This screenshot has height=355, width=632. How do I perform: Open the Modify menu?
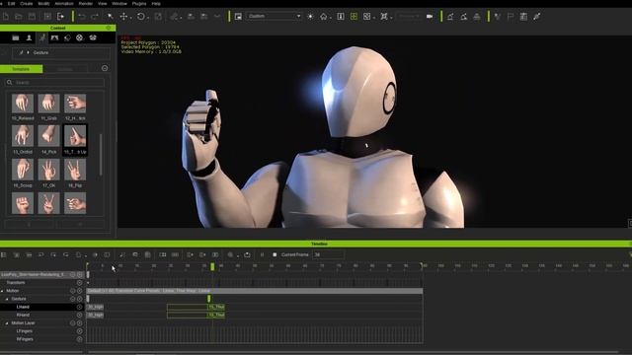(x=43, y=4)
